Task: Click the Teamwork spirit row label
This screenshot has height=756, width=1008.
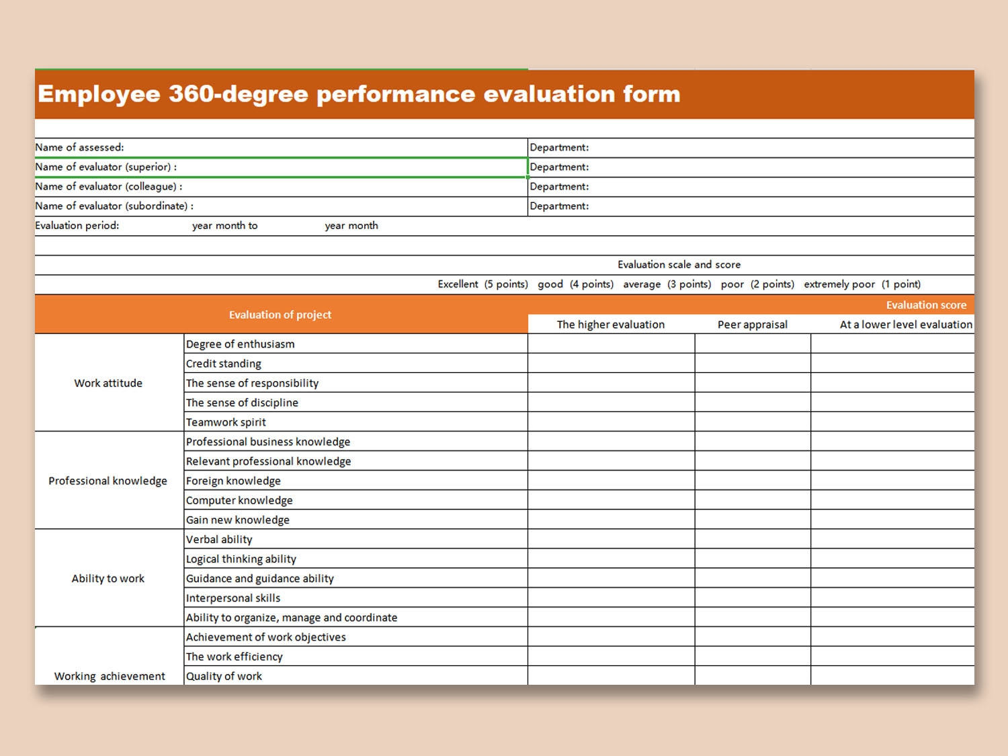Action: pos(226,422)
